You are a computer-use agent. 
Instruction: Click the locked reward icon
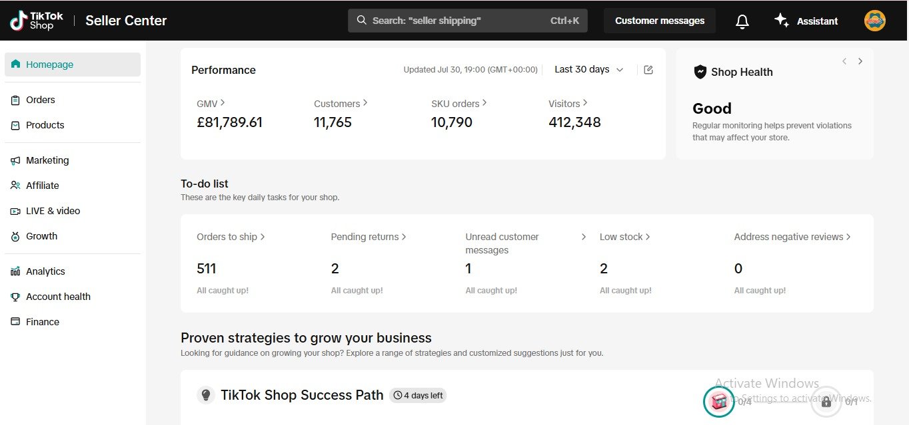pos(826,402)
